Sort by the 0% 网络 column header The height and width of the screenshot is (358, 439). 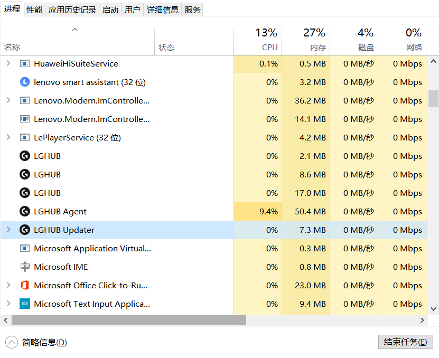pos(403,41)
